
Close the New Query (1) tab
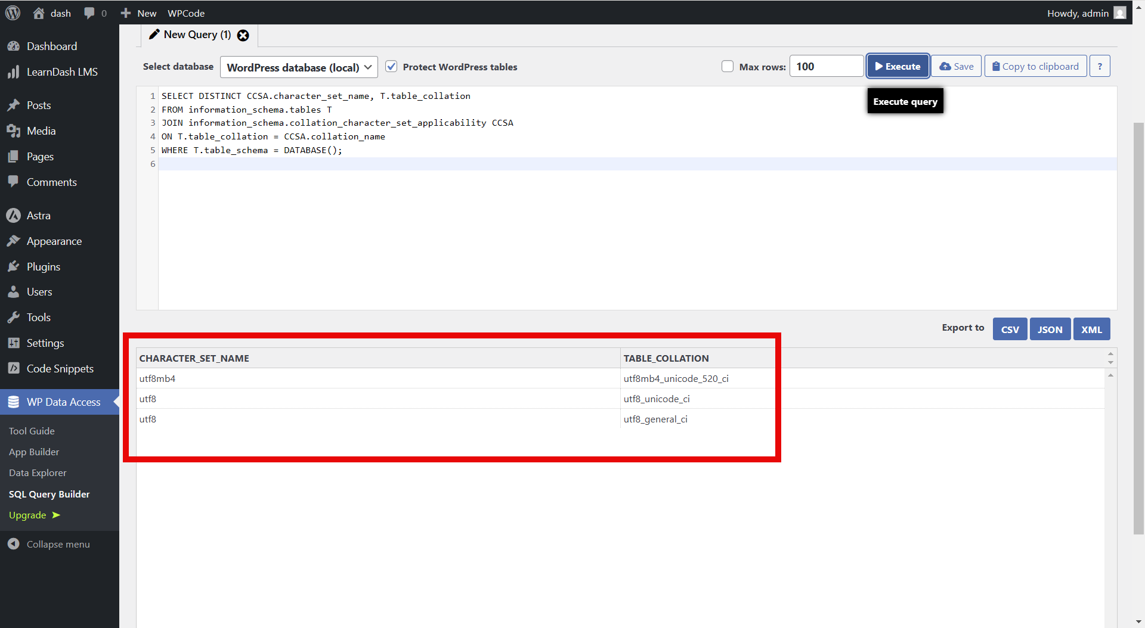(x=243, y=35)
